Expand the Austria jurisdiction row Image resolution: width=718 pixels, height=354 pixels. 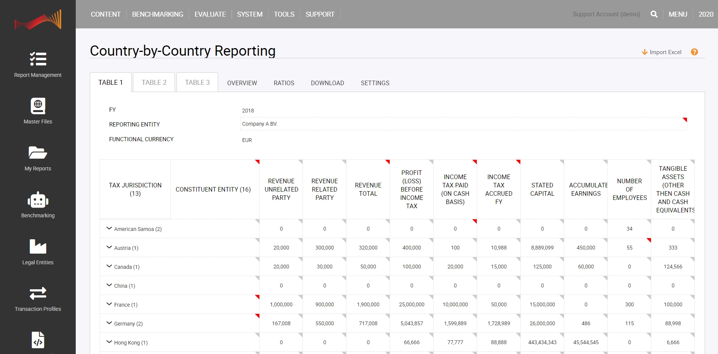tap(109, 247)
